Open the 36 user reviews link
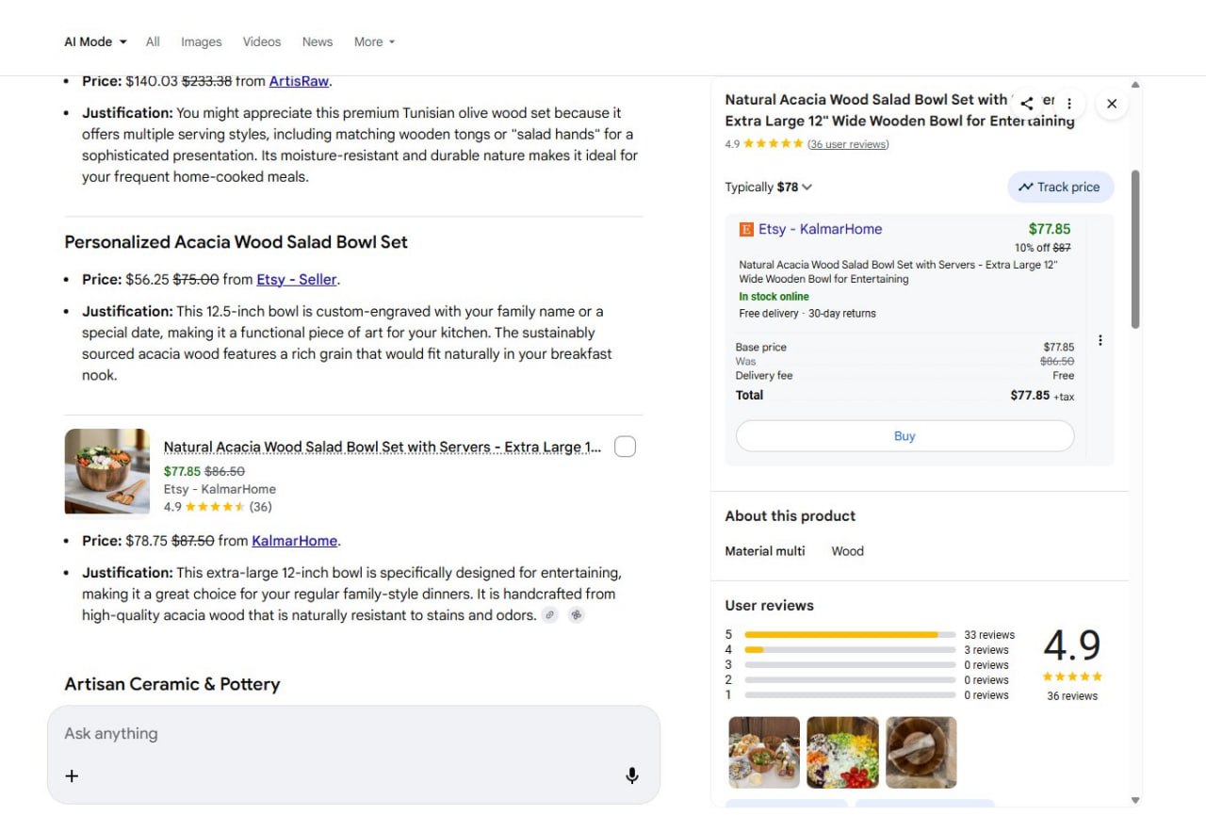The width and height of the screenshot is (1206, 815). 848,144
